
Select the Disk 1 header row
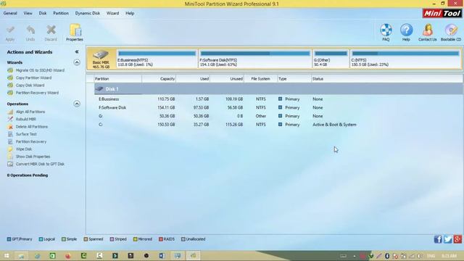(278, 88)
